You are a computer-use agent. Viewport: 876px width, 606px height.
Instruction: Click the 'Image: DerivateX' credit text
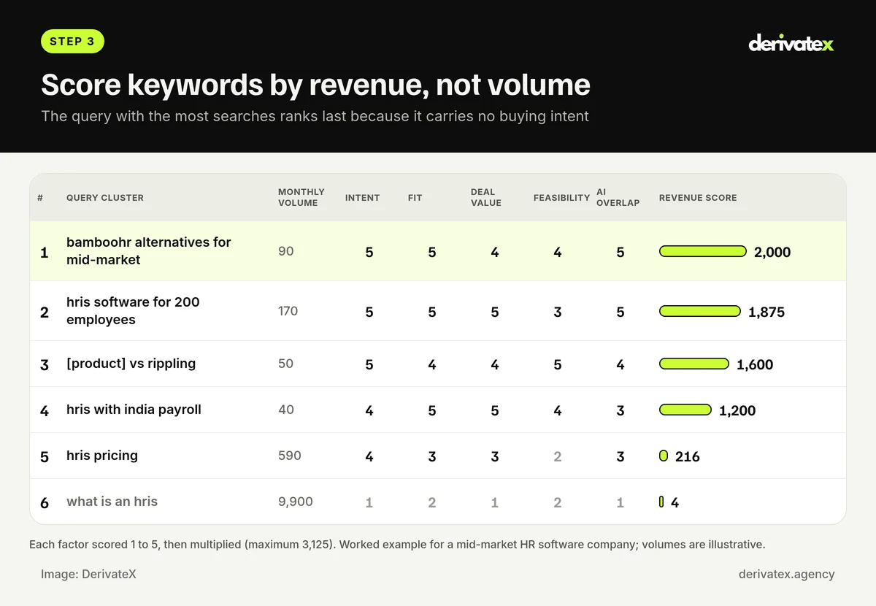[88, 574]
